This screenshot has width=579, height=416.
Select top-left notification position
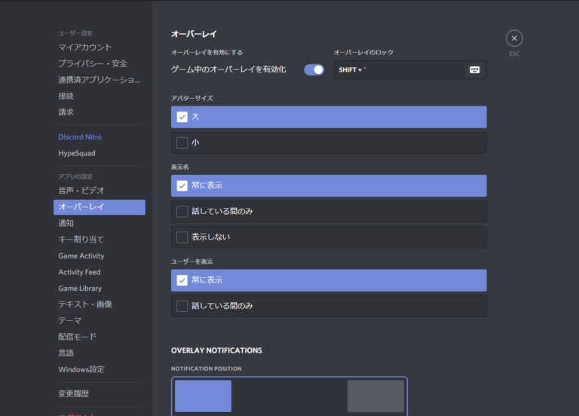click(203, 396)
